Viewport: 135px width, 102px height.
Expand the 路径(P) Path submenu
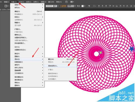pos(27,54)
